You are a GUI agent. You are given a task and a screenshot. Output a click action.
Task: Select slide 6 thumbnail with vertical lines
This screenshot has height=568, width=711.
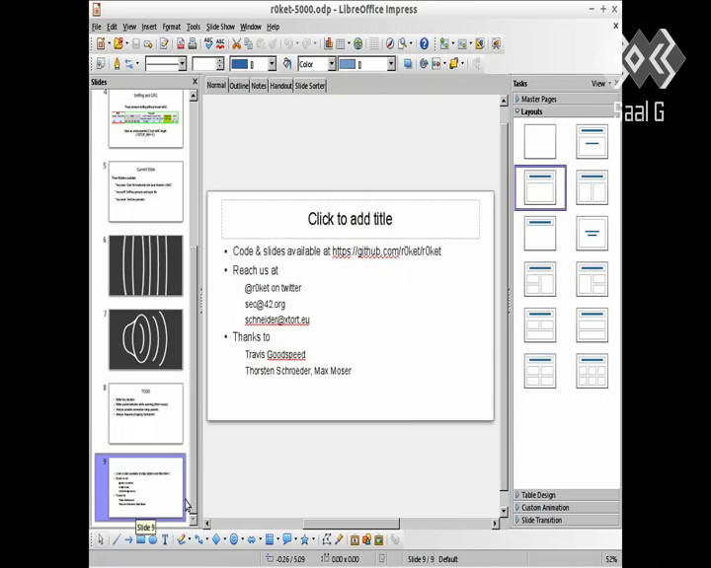point(146,266)
